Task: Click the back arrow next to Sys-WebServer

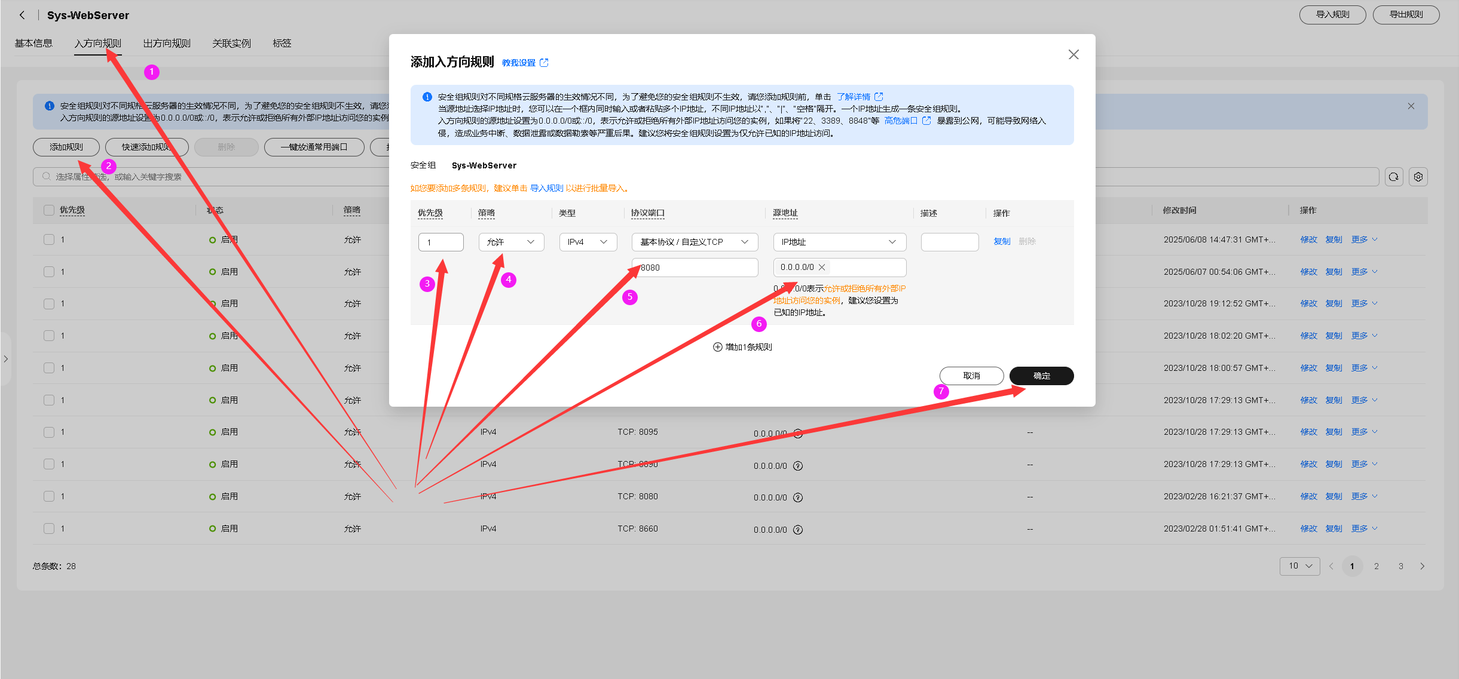Action: point(22,15)
